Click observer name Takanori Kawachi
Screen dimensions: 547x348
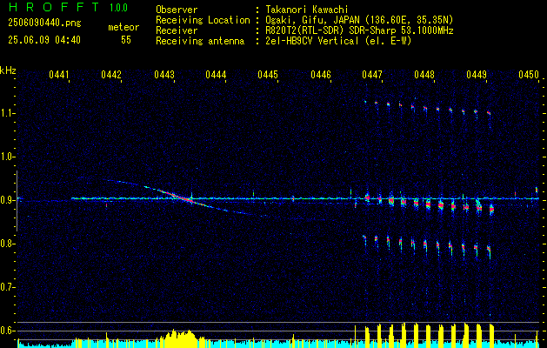coord(307,10)
